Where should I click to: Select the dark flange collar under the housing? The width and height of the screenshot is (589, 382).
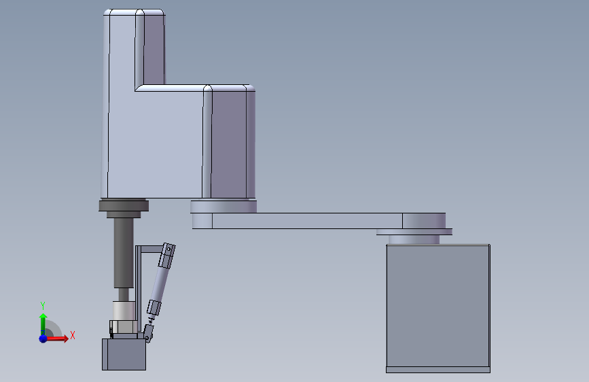124,206
